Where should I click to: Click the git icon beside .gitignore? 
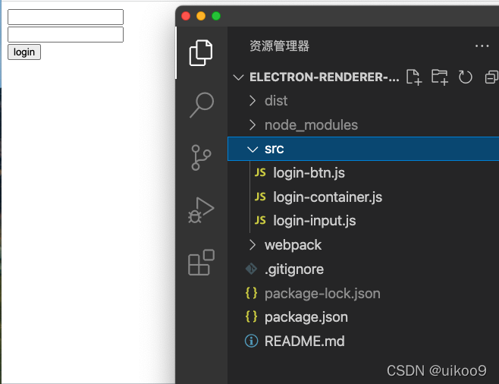251,269
